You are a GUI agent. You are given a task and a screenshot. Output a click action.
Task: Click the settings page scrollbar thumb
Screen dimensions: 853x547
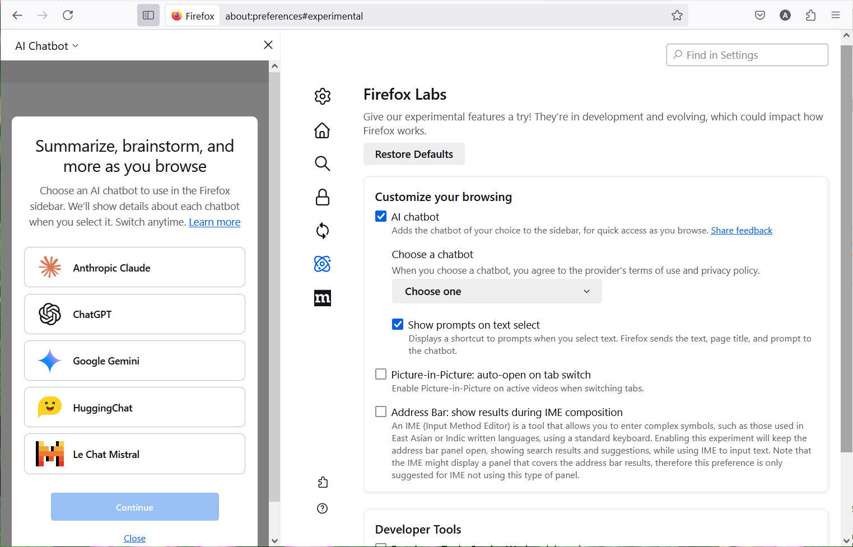tap(846, 249)
